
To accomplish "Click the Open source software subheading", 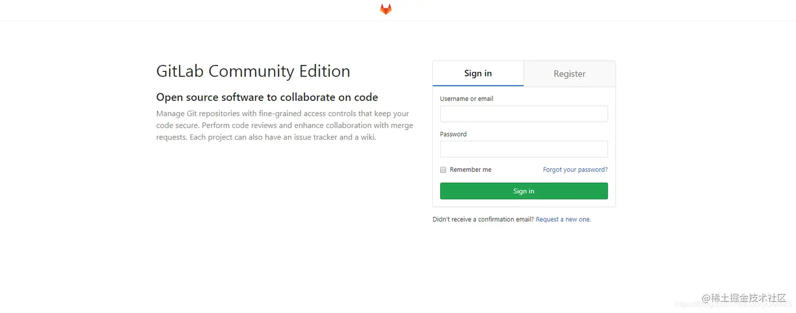I will click(x=267, y=97).
